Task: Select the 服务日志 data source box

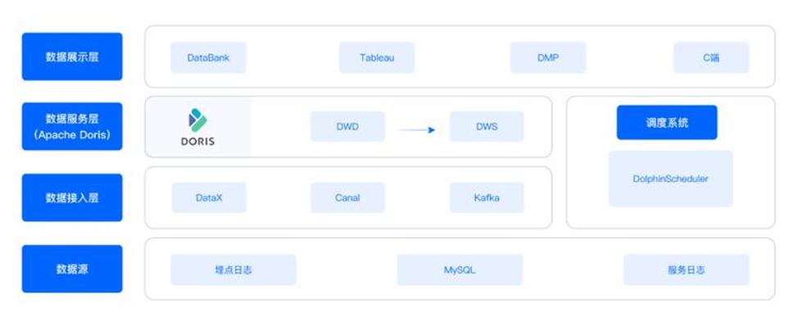Action: [x=687, y=269]
